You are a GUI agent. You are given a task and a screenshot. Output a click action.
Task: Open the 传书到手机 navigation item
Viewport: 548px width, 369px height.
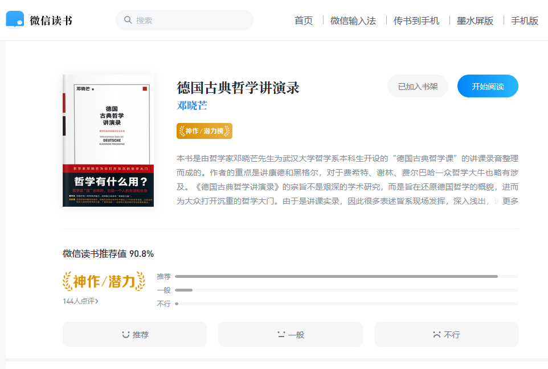pyautogui.click(x=416, y=20)
